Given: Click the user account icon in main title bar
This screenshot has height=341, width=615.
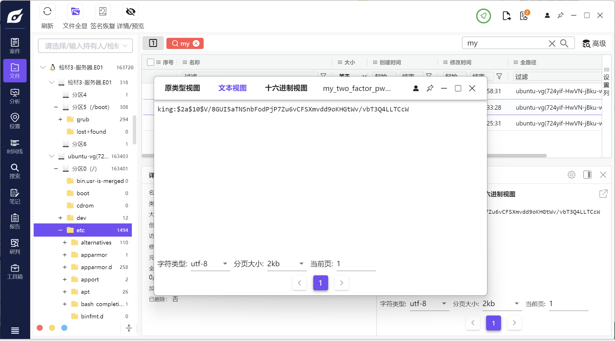Looking at the screenshot, I should tap(547, 16).
